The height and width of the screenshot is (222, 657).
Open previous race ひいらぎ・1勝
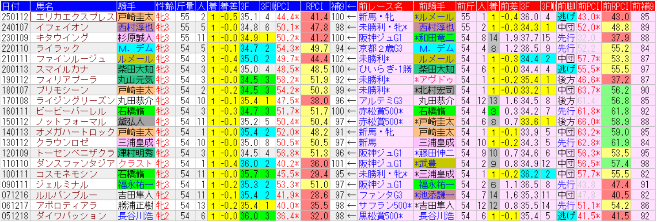click(384, 69)
